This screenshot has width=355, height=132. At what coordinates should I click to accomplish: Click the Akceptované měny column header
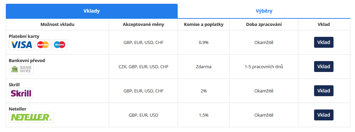(143, 25)
